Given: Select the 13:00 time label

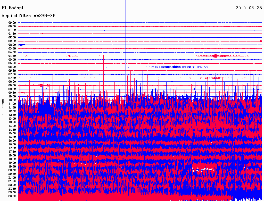Looking at the screenshot, I should point(12,119).
